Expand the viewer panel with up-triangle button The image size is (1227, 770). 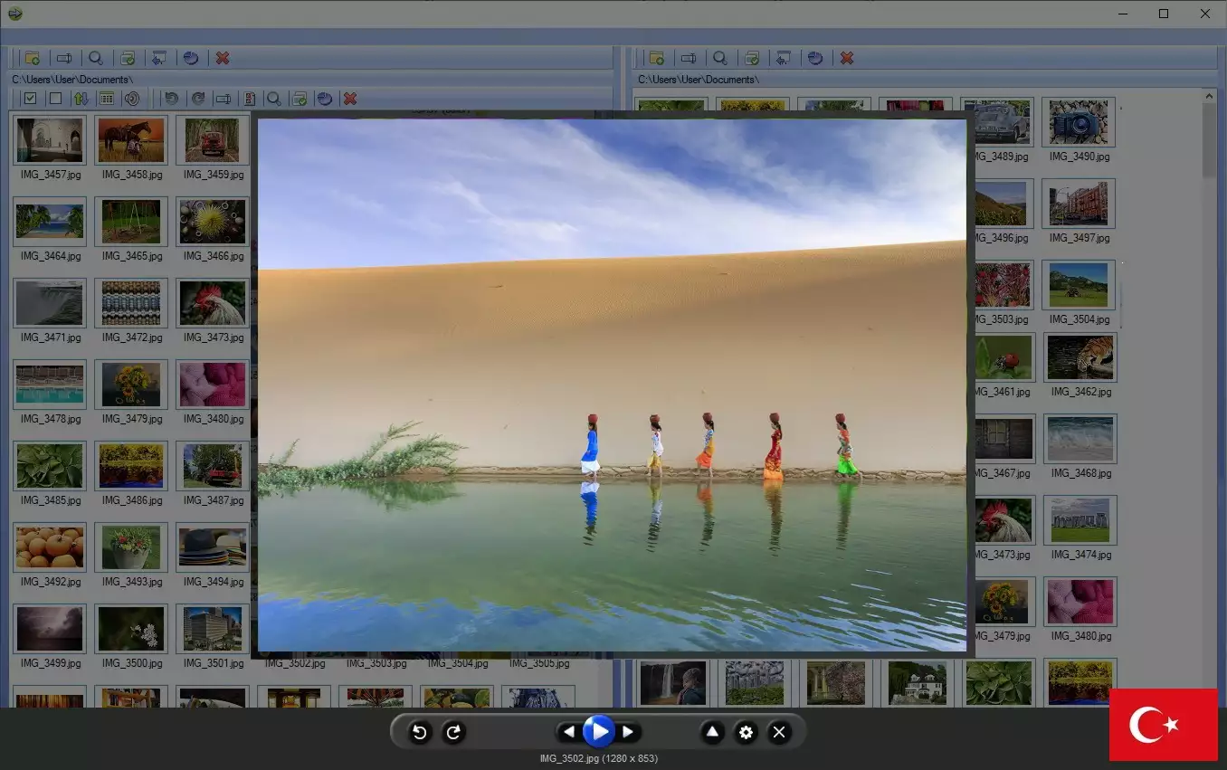click(x=712, y=732)
